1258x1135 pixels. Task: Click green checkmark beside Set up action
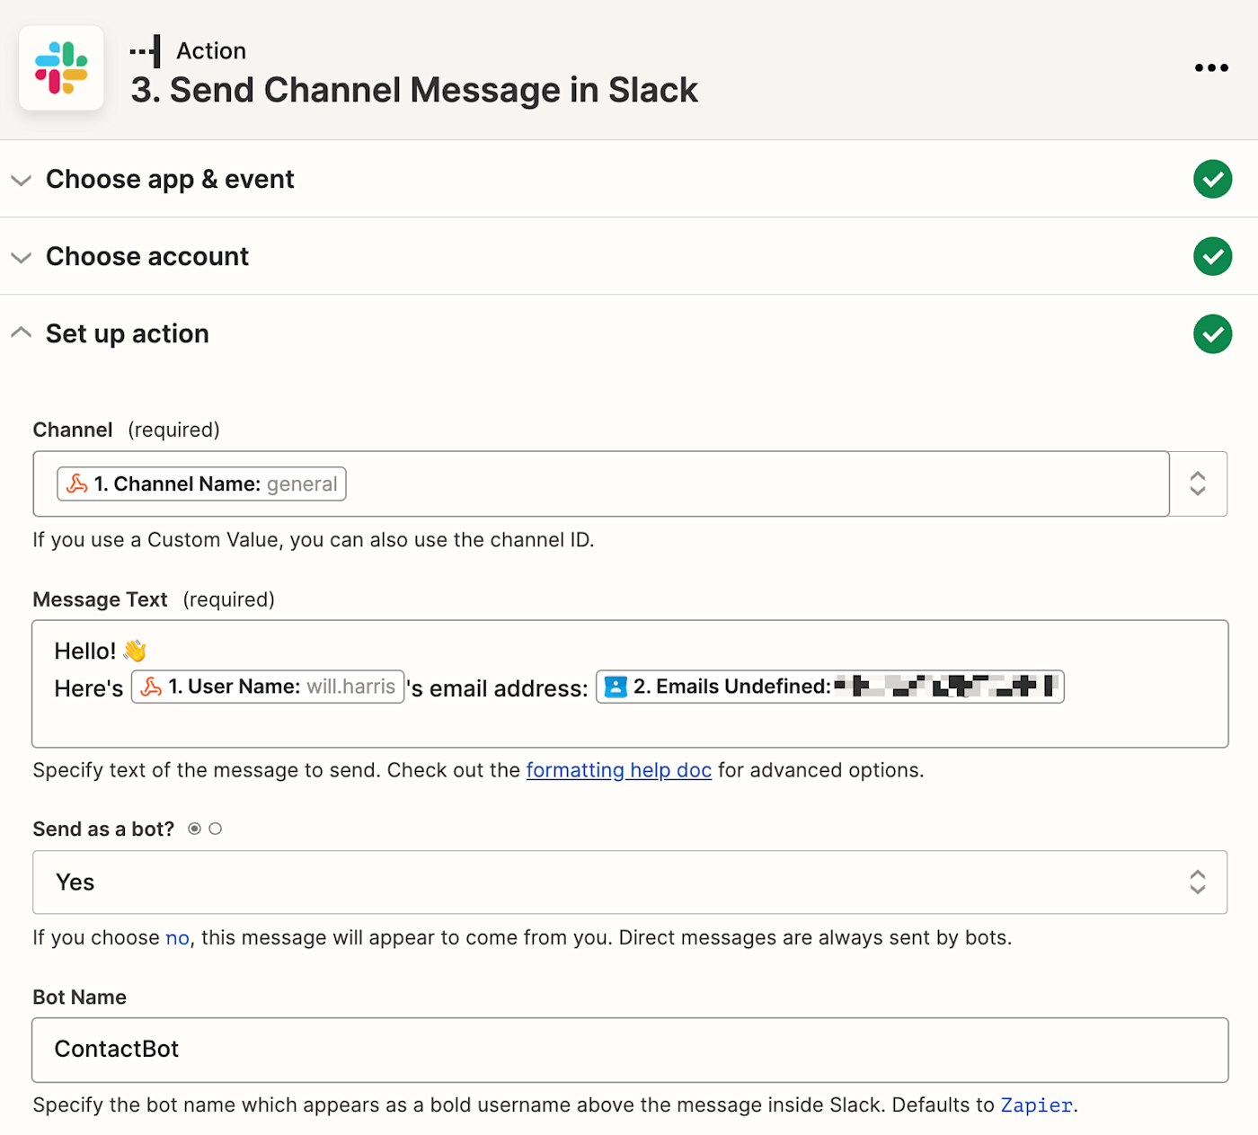click(1212, 333)
